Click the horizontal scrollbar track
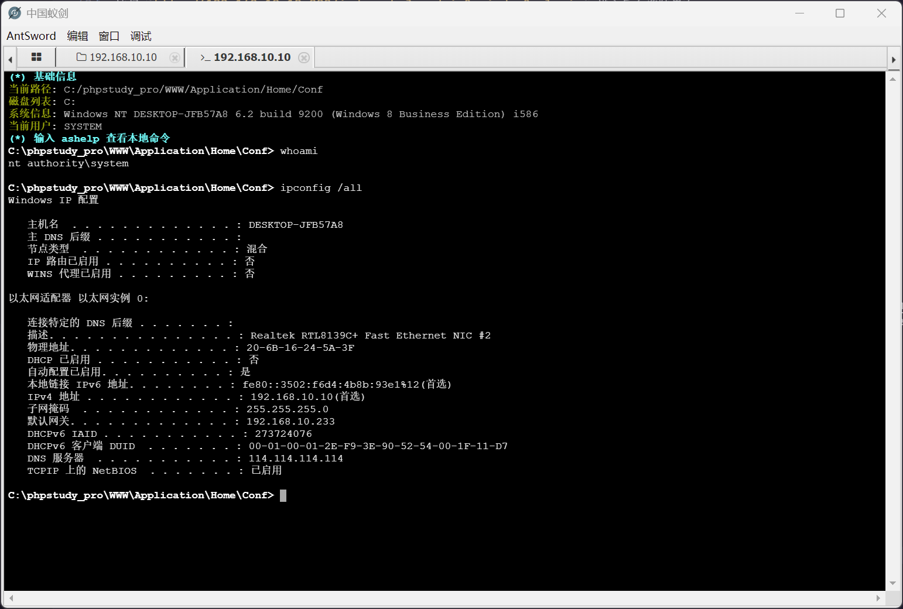Image resolution: width=903 pixels, height=609 pixels. 444,598
